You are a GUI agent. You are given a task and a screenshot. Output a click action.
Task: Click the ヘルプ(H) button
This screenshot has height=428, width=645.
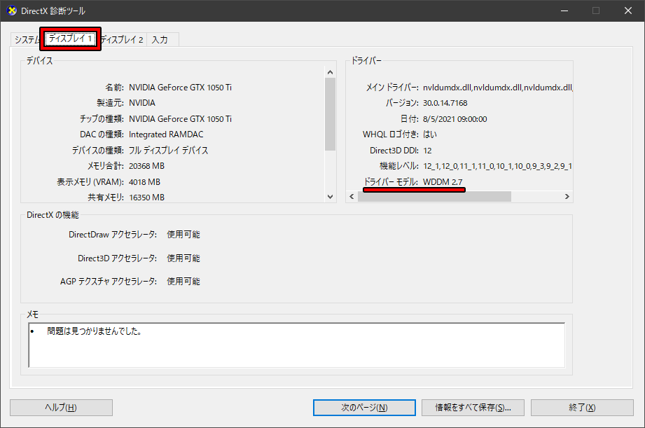tap(61, 408)
